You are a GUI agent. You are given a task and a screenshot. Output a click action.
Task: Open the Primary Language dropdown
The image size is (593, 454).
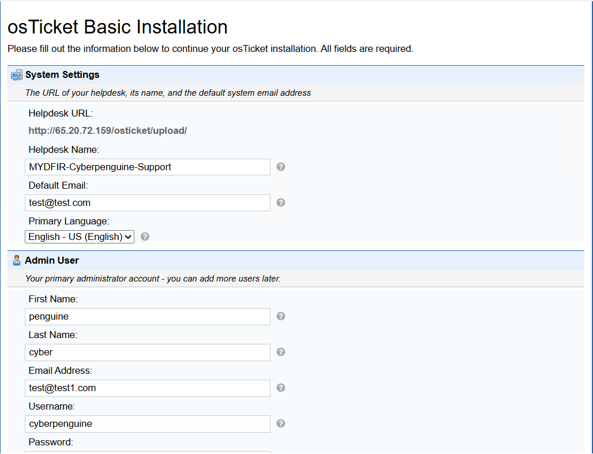coord(80,237)
